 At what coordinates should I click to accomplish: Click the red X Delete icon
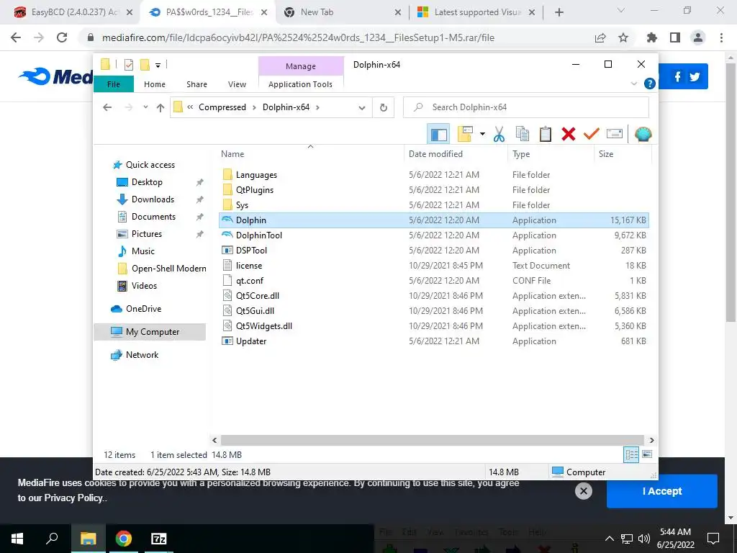[x=569, y=135]
